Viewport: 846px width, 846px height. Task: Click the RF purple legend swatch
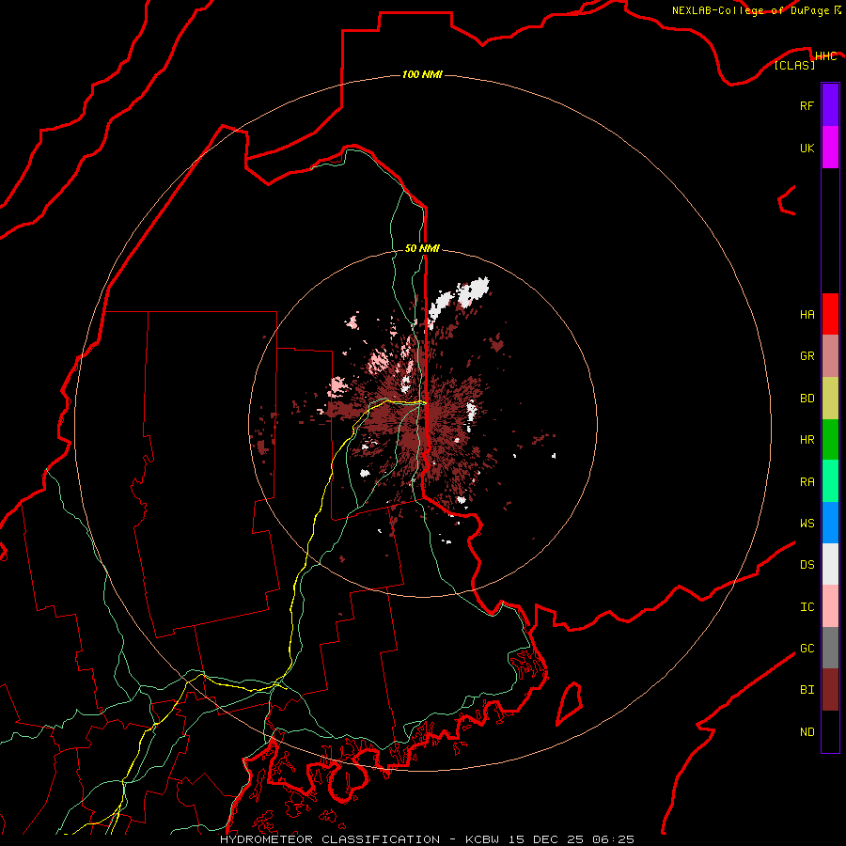830,105
